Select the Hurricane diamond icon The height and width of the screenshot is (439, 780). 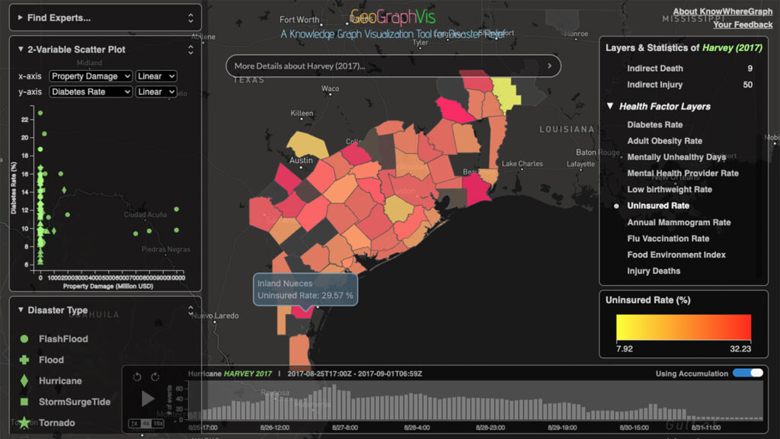point(24,381)
